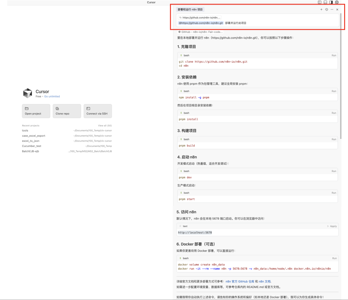Start a new chat with plus icon

pyautogui.click(x=321, y=10)
